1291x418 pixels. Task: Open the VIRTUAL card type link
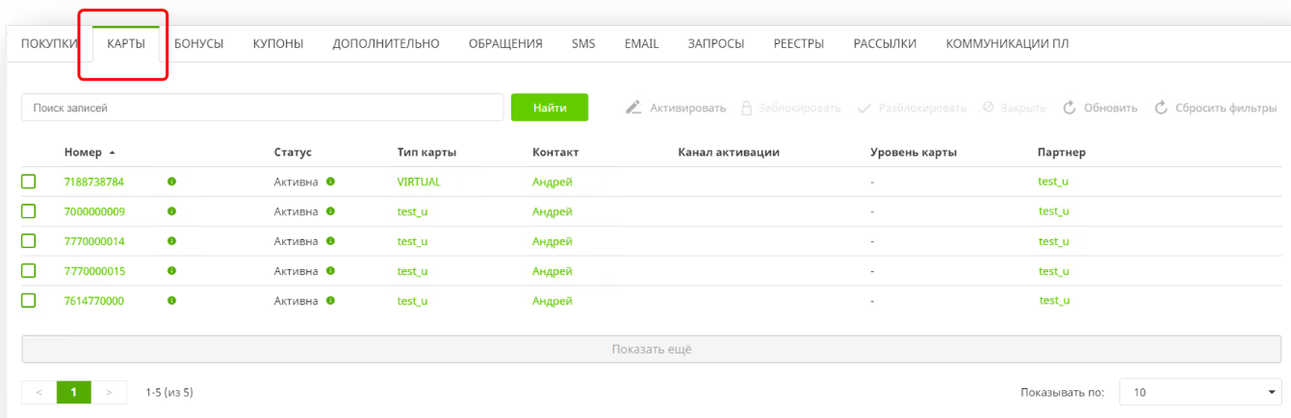[x=418, y=182]
